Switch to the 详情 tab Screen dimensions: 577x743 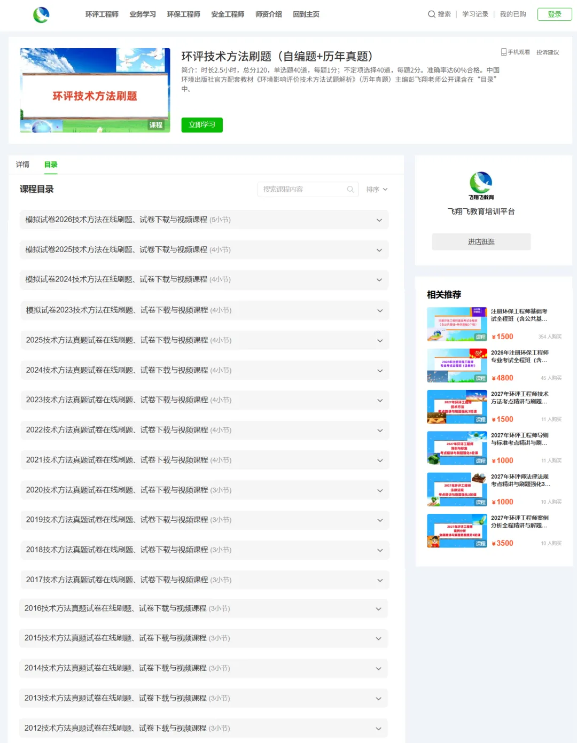[22, 165]
